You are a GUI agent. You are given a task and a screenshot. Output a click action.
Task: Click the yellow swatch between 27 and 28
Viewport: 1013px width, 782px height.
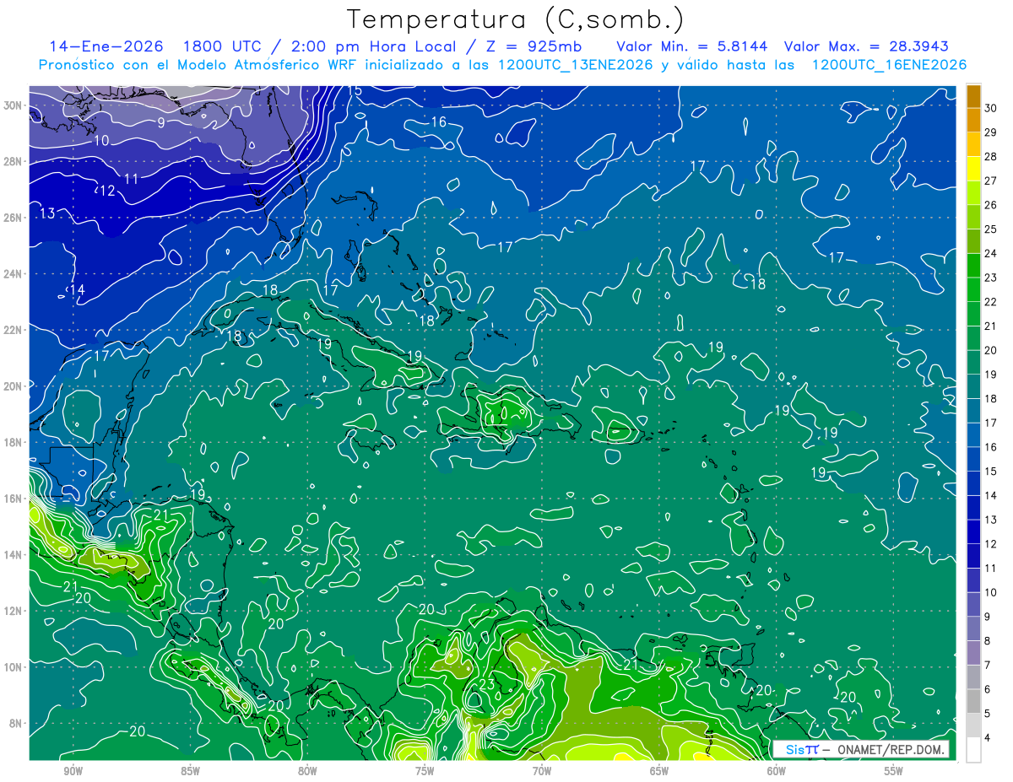[973, 169]
